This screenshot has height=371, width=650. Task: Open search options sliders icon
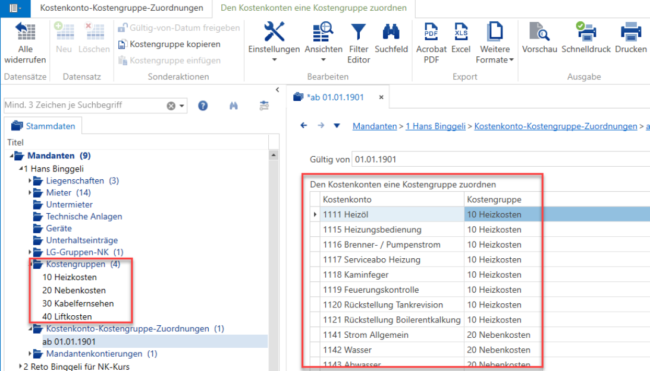click(264, 106)
